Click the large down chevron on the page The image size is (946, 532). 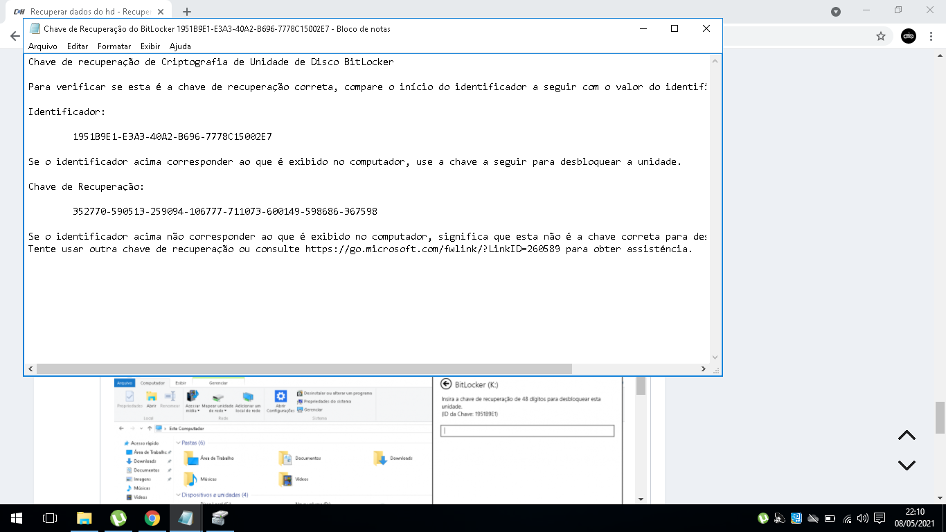[x=907, y=465]
